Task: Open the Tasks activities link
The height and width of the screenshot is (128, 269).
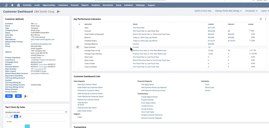Action: pos(207,84)
